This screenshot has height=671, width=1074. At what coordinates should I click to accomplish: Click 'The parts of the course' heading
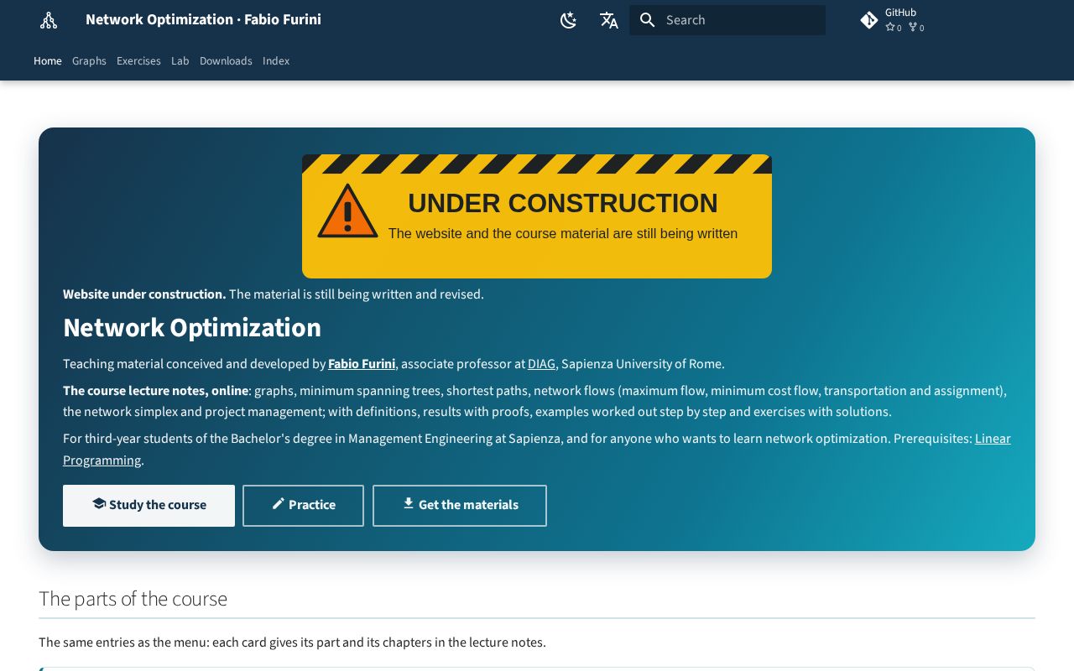pyautogui.click(x=133, y=599)
